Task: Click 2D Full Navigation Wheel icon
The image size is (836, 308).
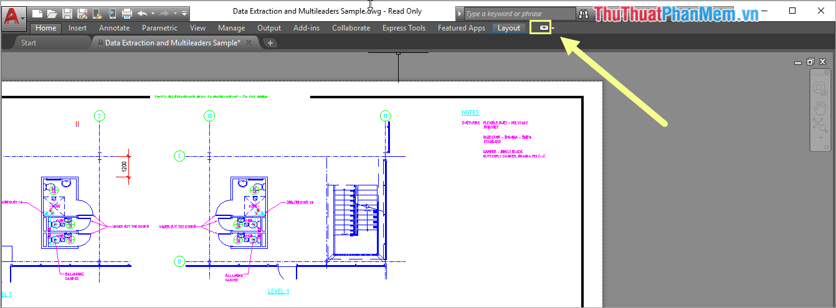Action: tap(820, 88)
